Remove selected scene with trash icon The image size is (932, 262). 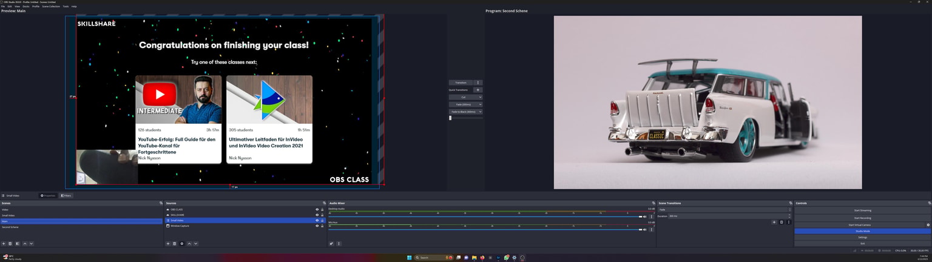10,244
